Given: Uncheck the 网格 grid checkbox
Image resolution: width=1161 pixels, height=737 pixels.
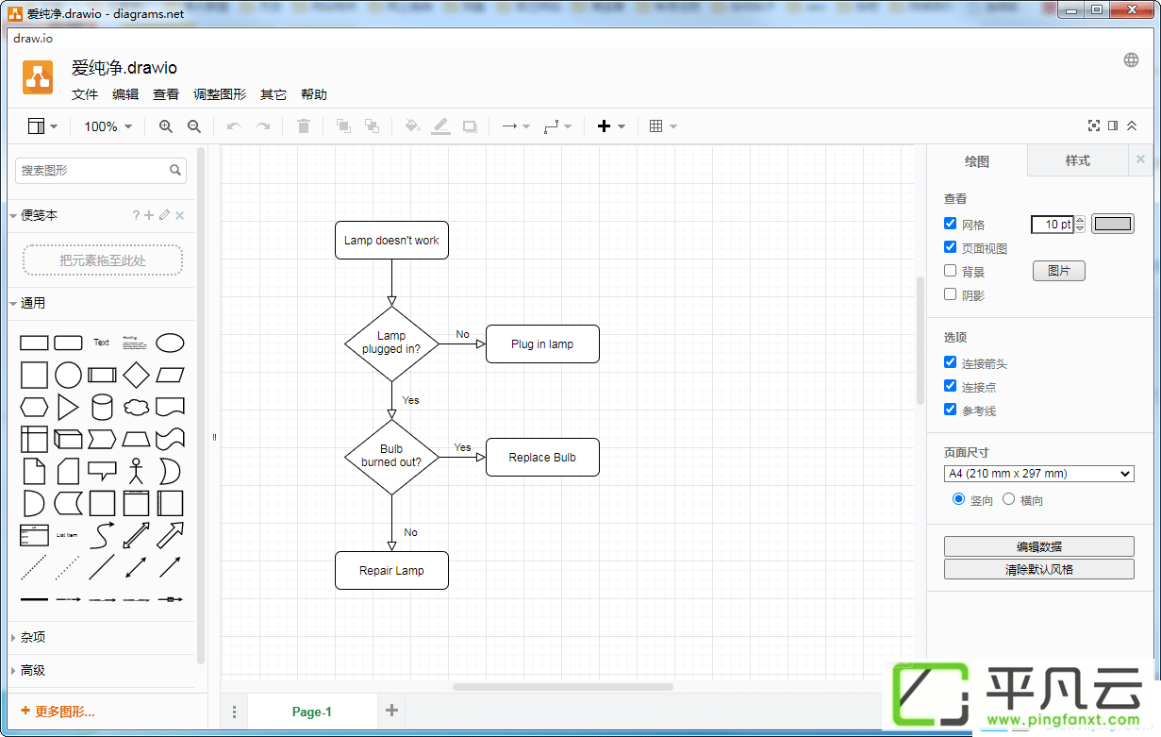Looking at the screenshot, I should tap(951, 224).
